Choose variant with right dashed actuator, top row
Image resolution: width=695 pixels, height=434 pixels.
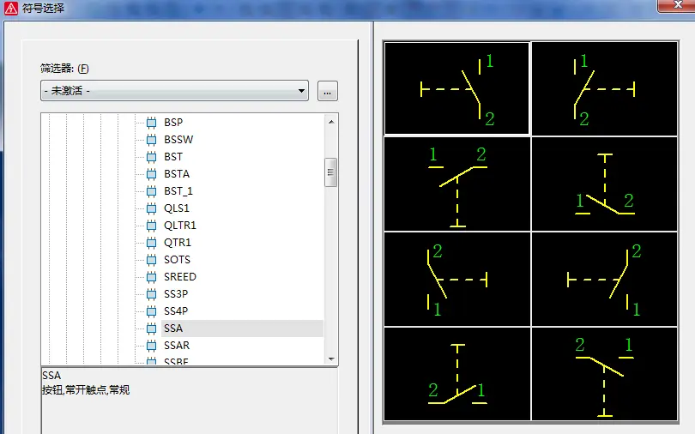coord(605,88)
